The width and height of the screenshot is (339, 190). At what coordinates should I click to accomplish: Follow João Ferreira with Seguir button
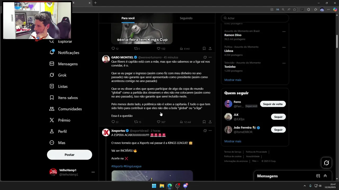click(x=278, y=130)
